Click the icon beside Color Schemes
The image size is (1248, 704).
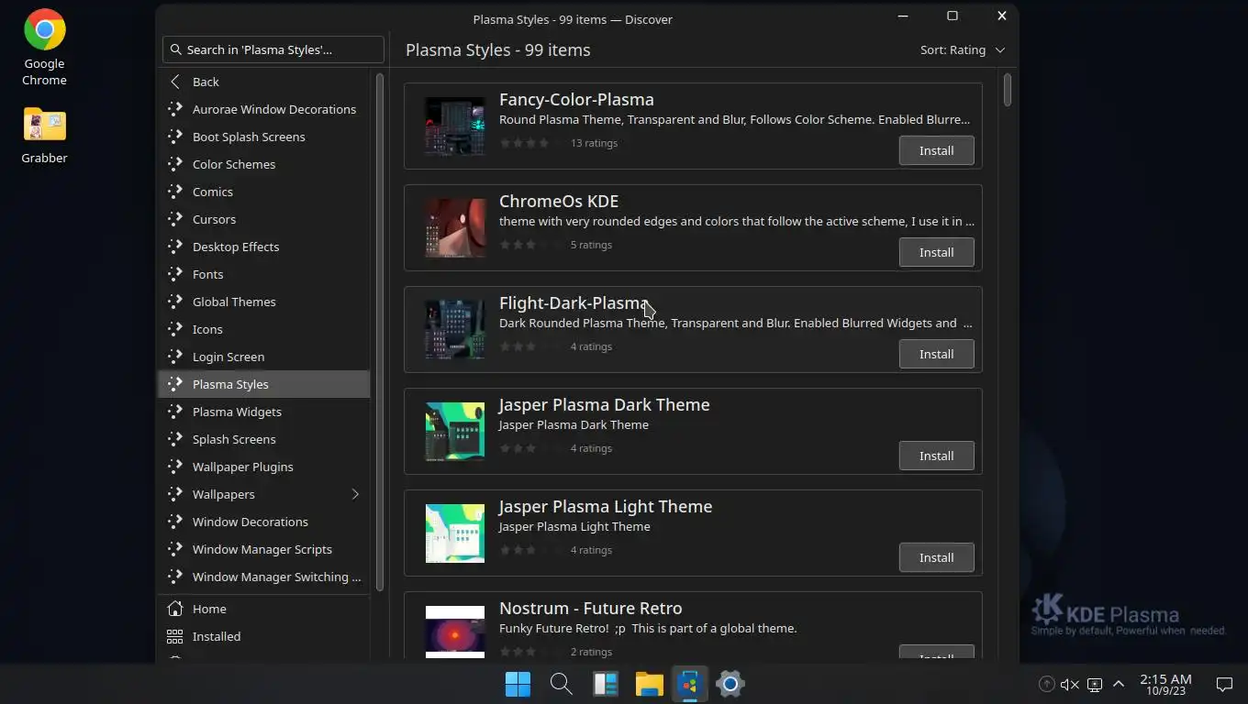pos(175,164)
